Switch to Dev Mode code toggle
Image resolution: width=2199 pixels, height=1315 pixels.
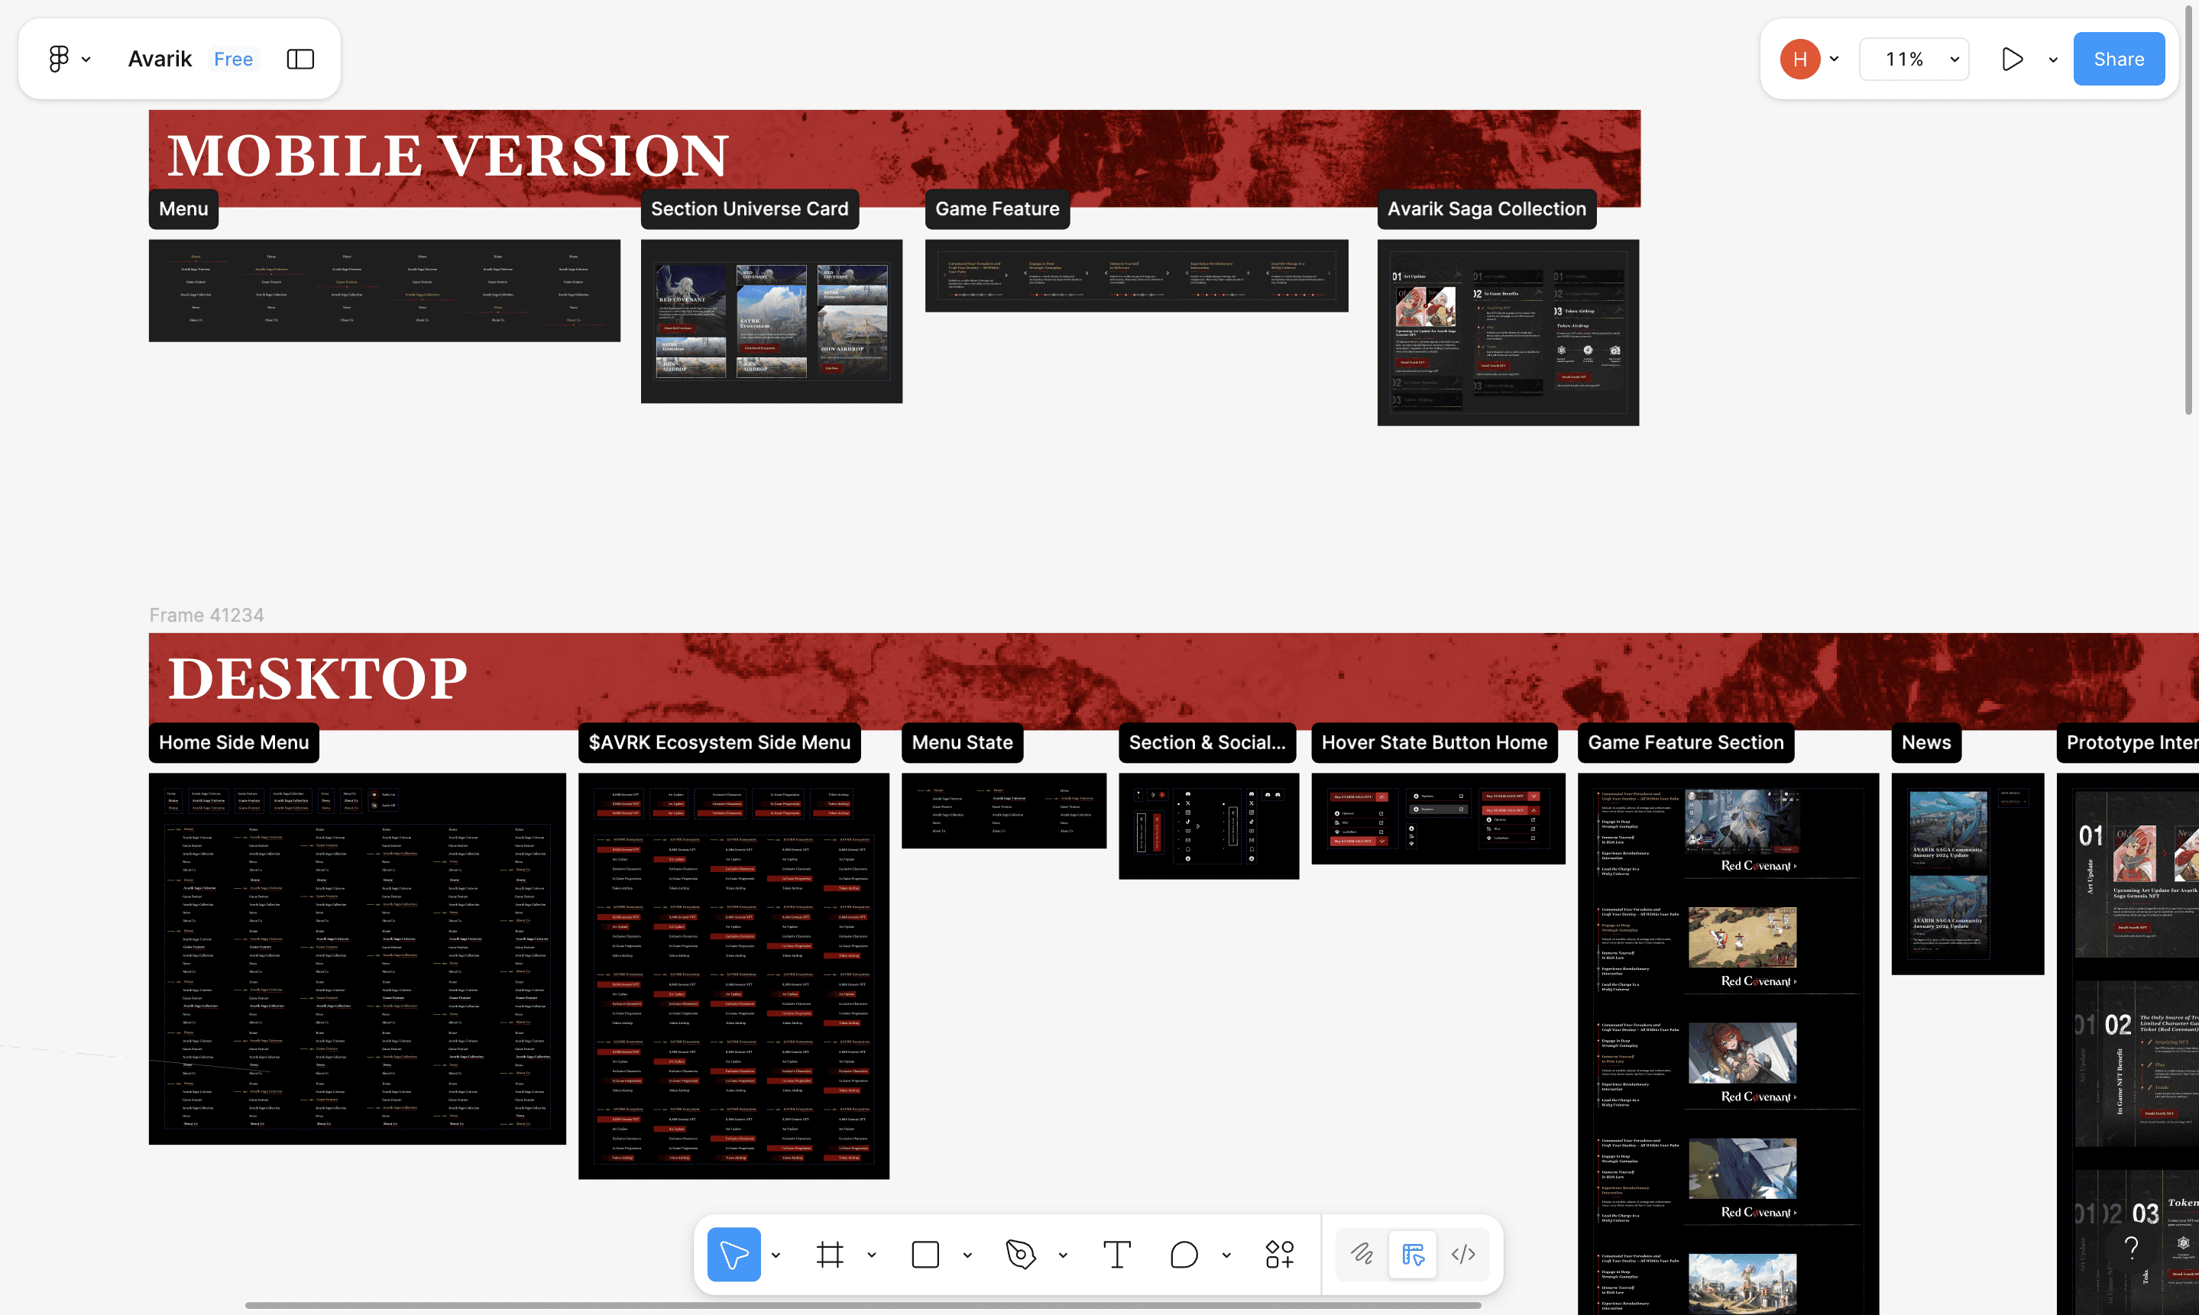(1462, 1254)
